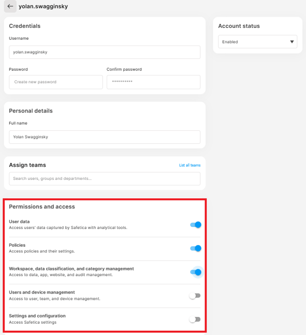
Task: Turn off the Policies access toggle
Action: pos(196,248)
